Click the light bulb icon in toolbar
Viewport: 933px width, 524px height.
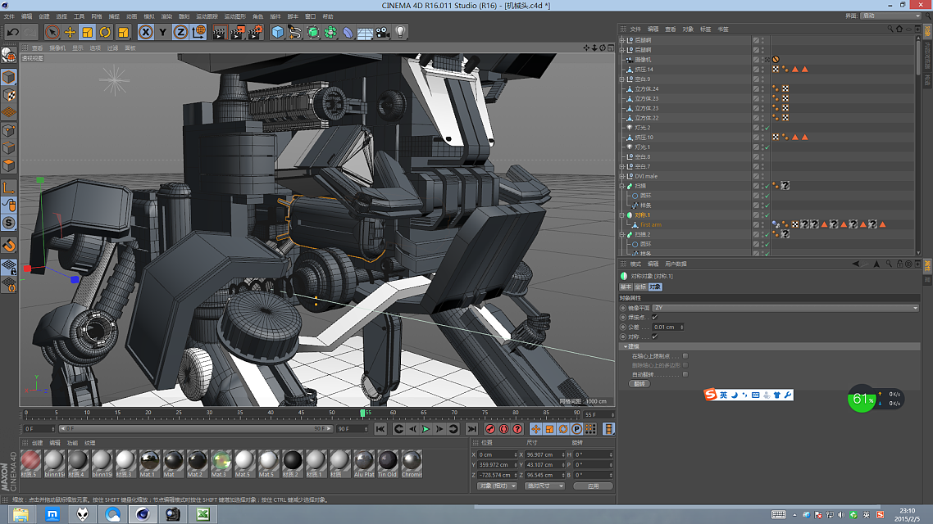(x=401, y=32)
